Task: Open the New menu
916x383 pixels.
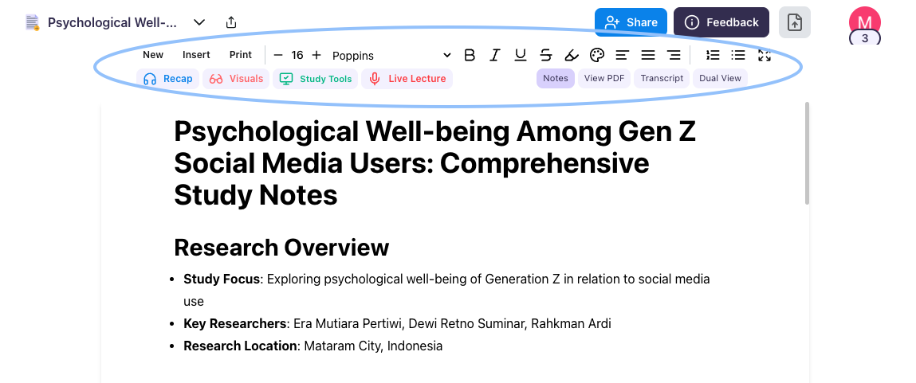Action: click(x=153, y=55)
